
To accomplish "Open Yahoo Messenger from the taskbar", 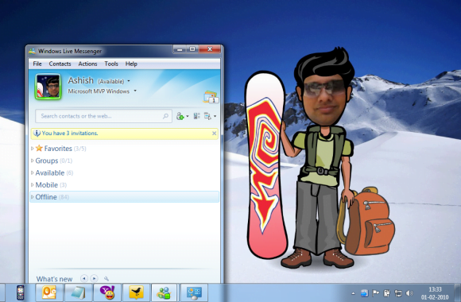I will coord(107,292).
